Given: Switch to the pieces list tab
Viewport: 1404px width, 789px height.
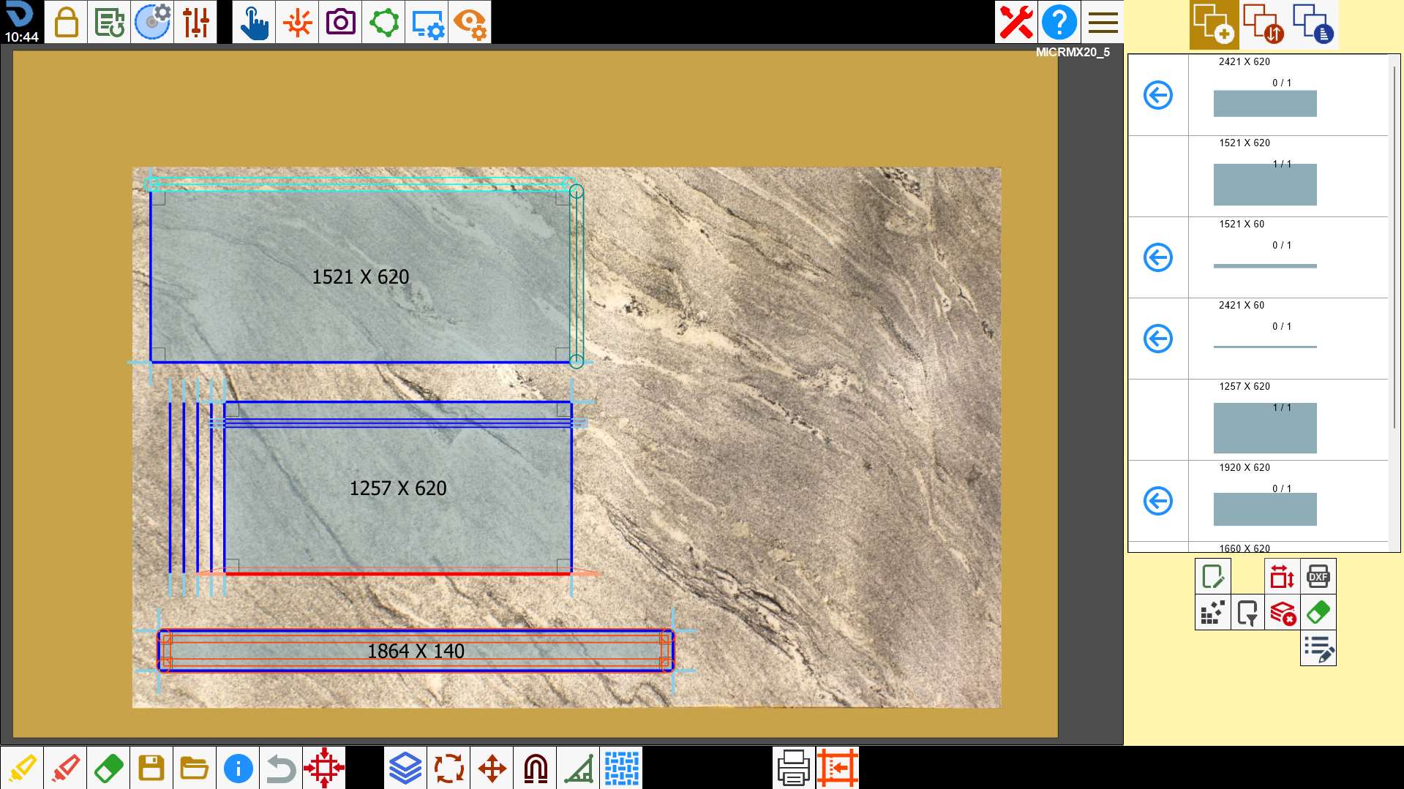Looking at the screenshot, I should (x=1313, y=24).
